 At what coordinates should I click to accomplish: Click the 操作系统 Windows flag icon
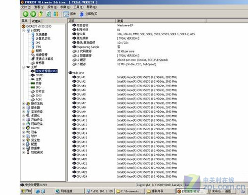(28, 103)
